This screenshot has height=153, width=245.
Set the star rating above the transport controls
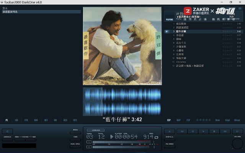pyautogui.click(x=203, y=120)
